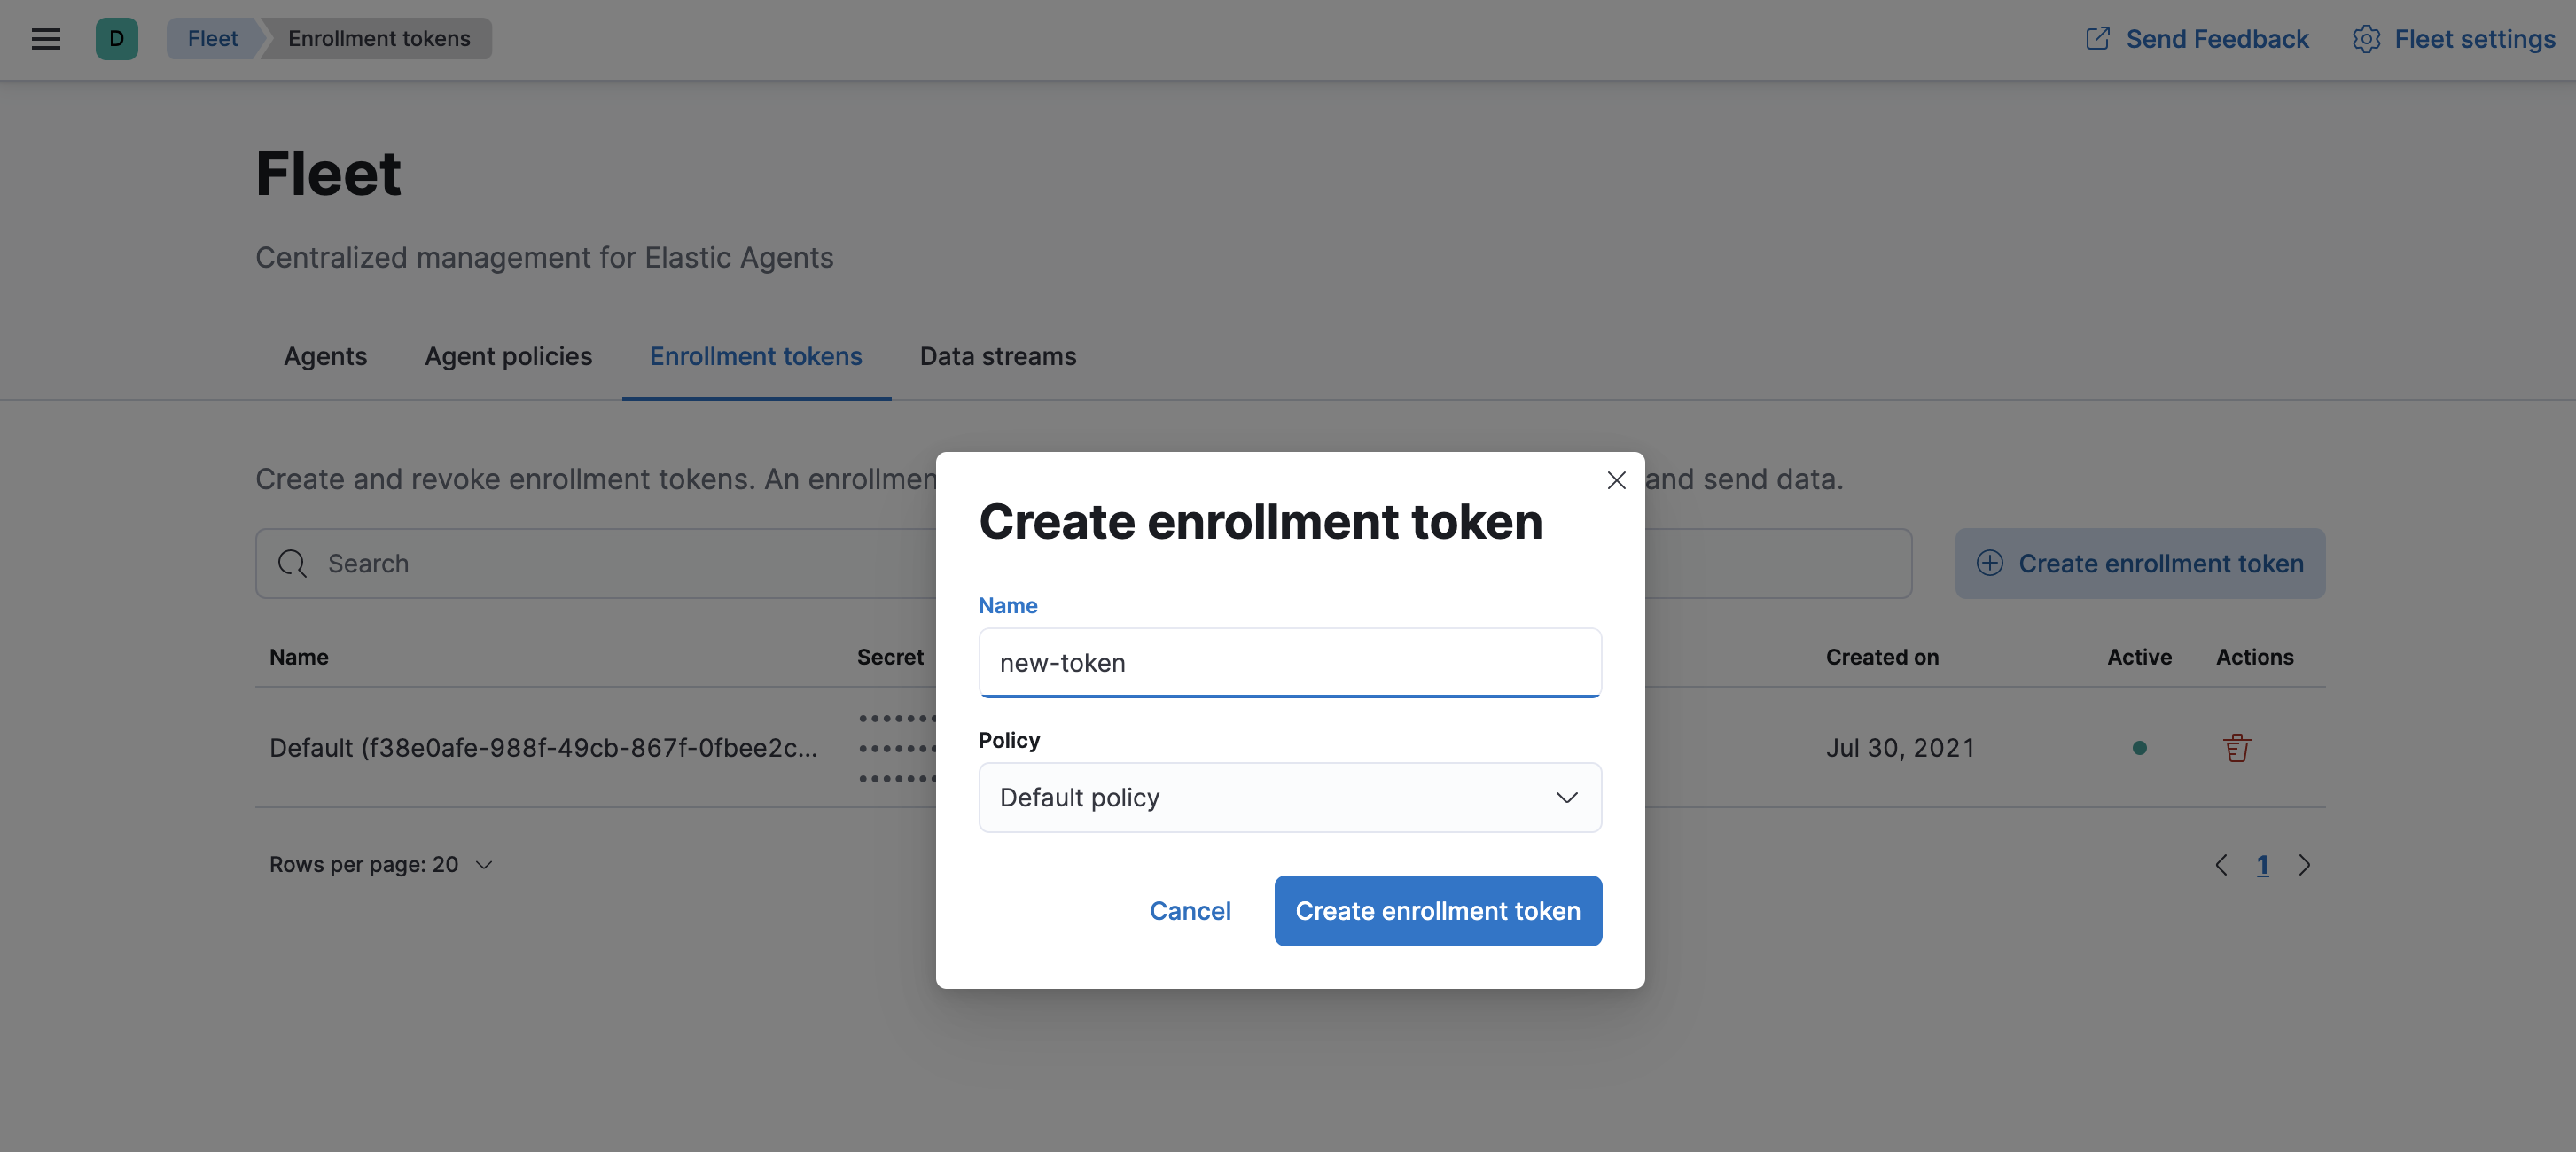
Task: Open the Policy dropdown chevron in the dialog
Action: [1566, 797]
